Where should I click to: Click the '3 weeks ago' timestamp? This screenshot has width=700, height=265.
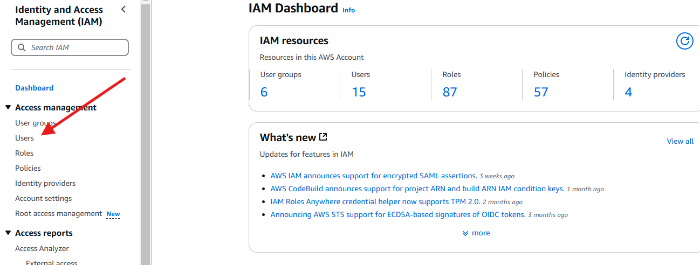tap(497, 176)
